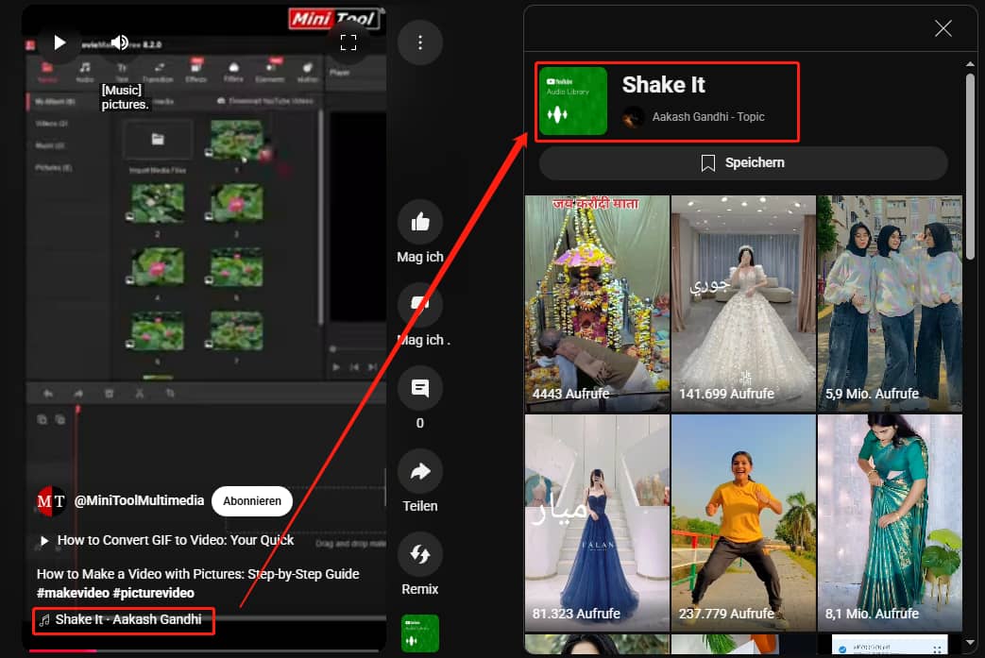
Task: Dislike the video with thumbs down
Action: pyautogui.click(x=420, y=305)
